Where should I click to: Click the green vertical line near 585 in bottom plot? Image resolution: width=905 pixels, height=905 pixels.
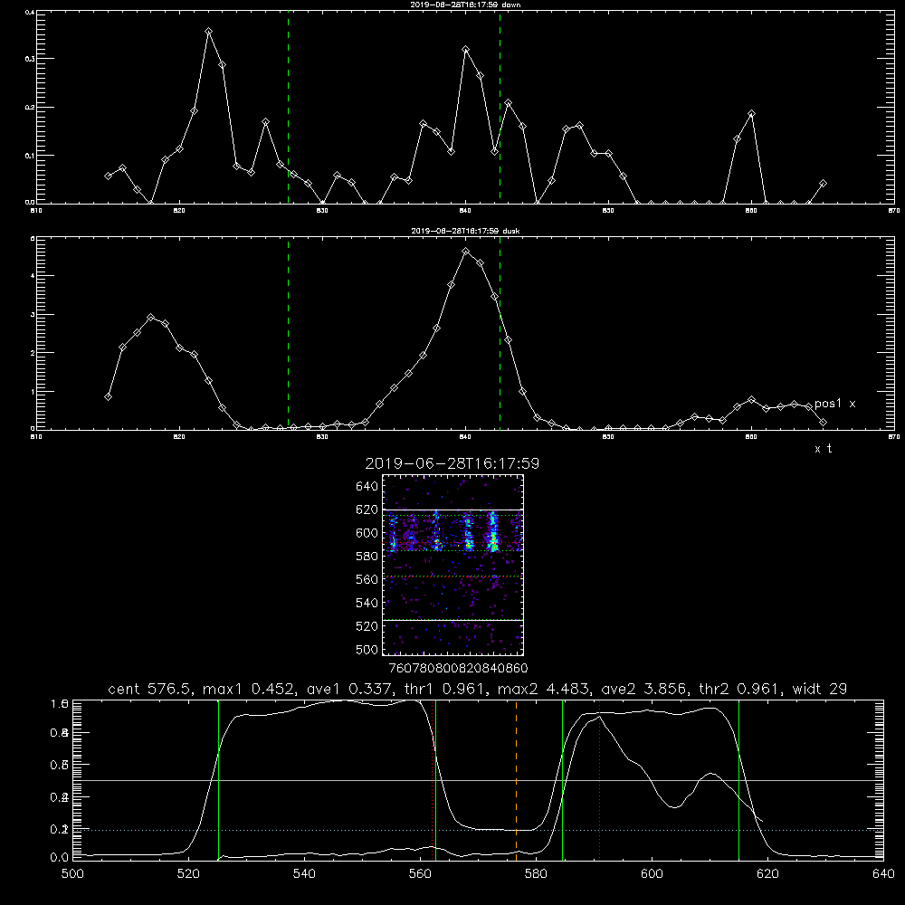coord(563,780)
